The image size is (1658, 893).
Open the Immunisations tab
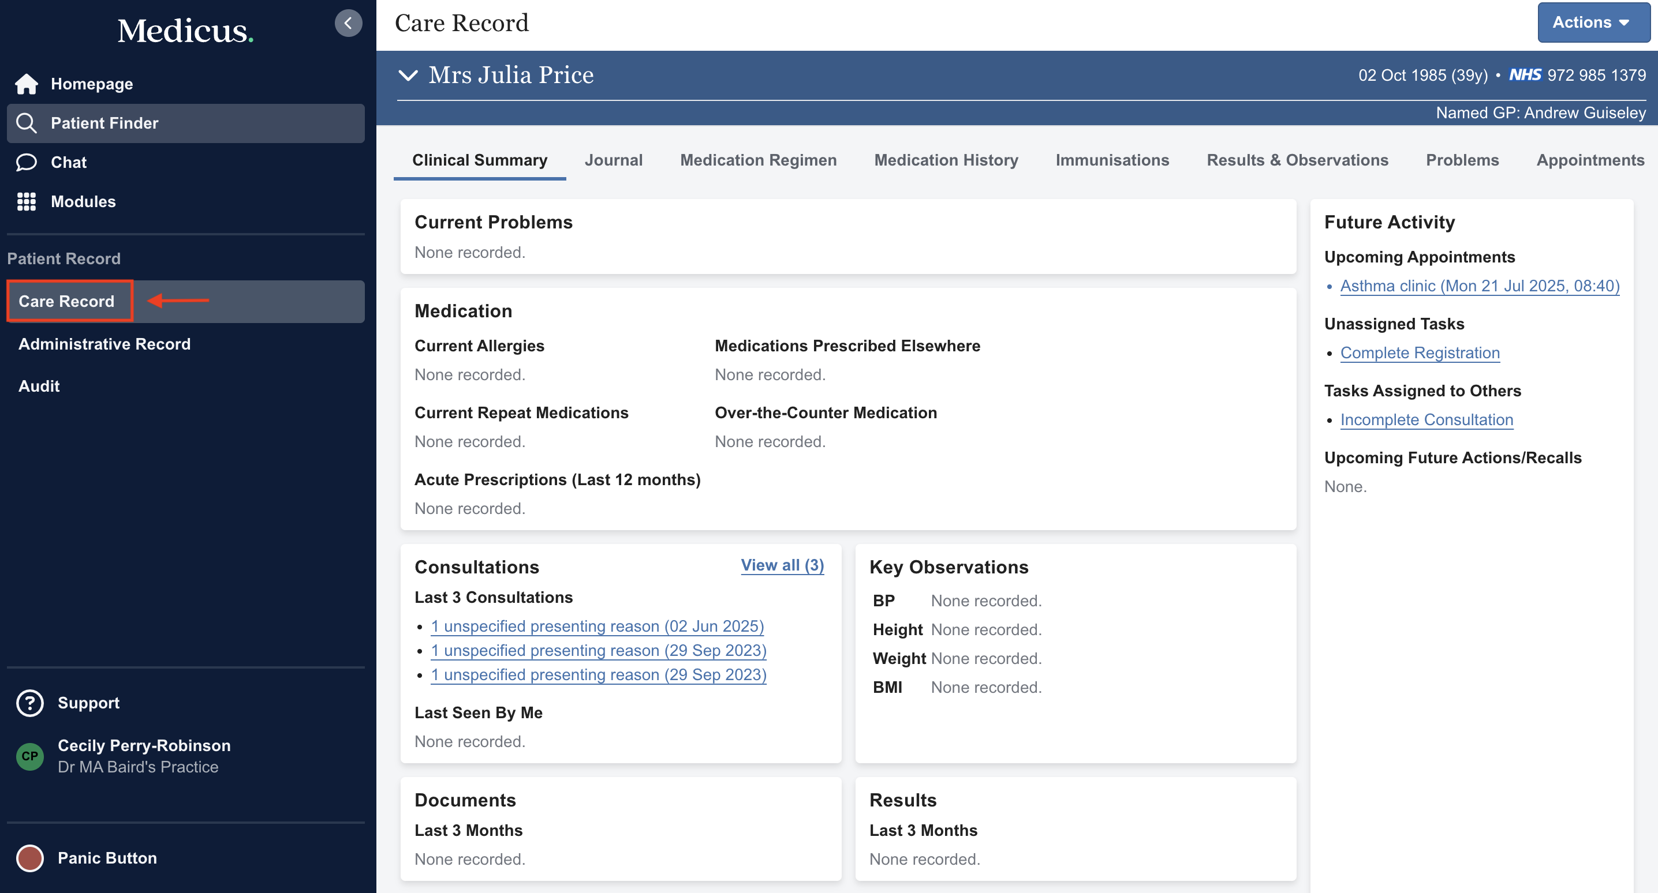1112,160
